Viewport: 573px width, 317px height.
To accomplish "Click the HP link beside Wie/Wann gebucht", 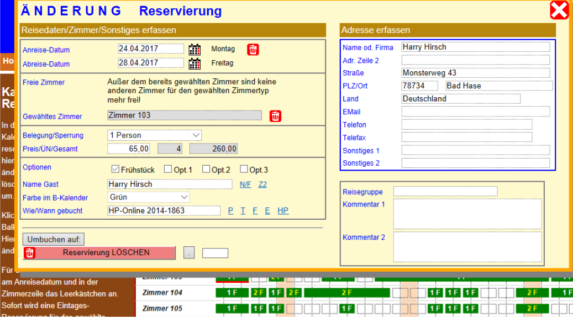I will point(283,211).
